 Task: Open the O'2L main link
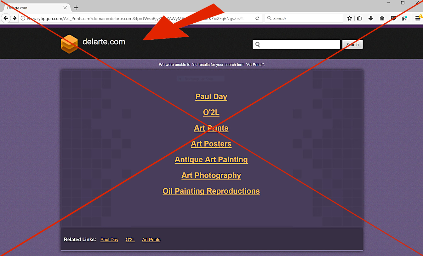[211, 112]
